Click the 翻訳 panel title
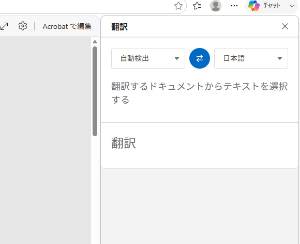The height and width of the screenshot is (244, 300). [x=119, y=27]
